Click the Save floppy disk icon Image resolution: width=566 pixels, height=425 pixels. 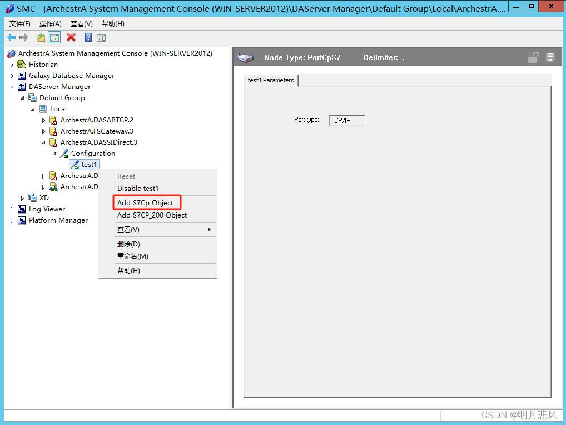(x=550, y=57)
